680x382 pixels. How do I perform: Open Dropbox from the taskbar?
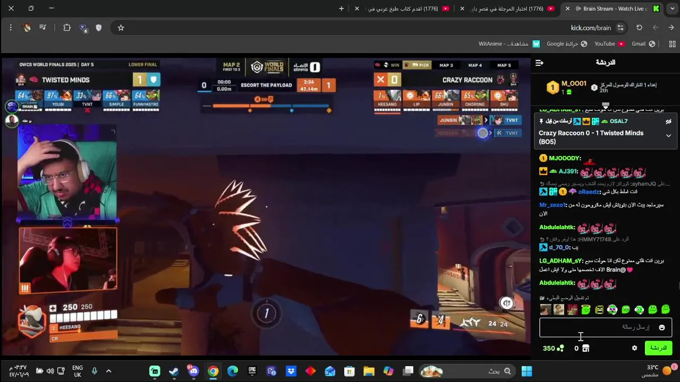tap(291, 371)
